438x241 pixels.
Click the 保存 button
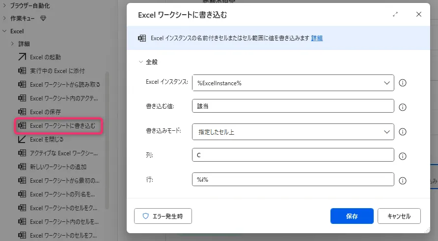pos(352,216)
